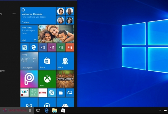Viewport: 168px width, 114px height.
Task: Open the OneDrive cloud tile
Action: 65,102
